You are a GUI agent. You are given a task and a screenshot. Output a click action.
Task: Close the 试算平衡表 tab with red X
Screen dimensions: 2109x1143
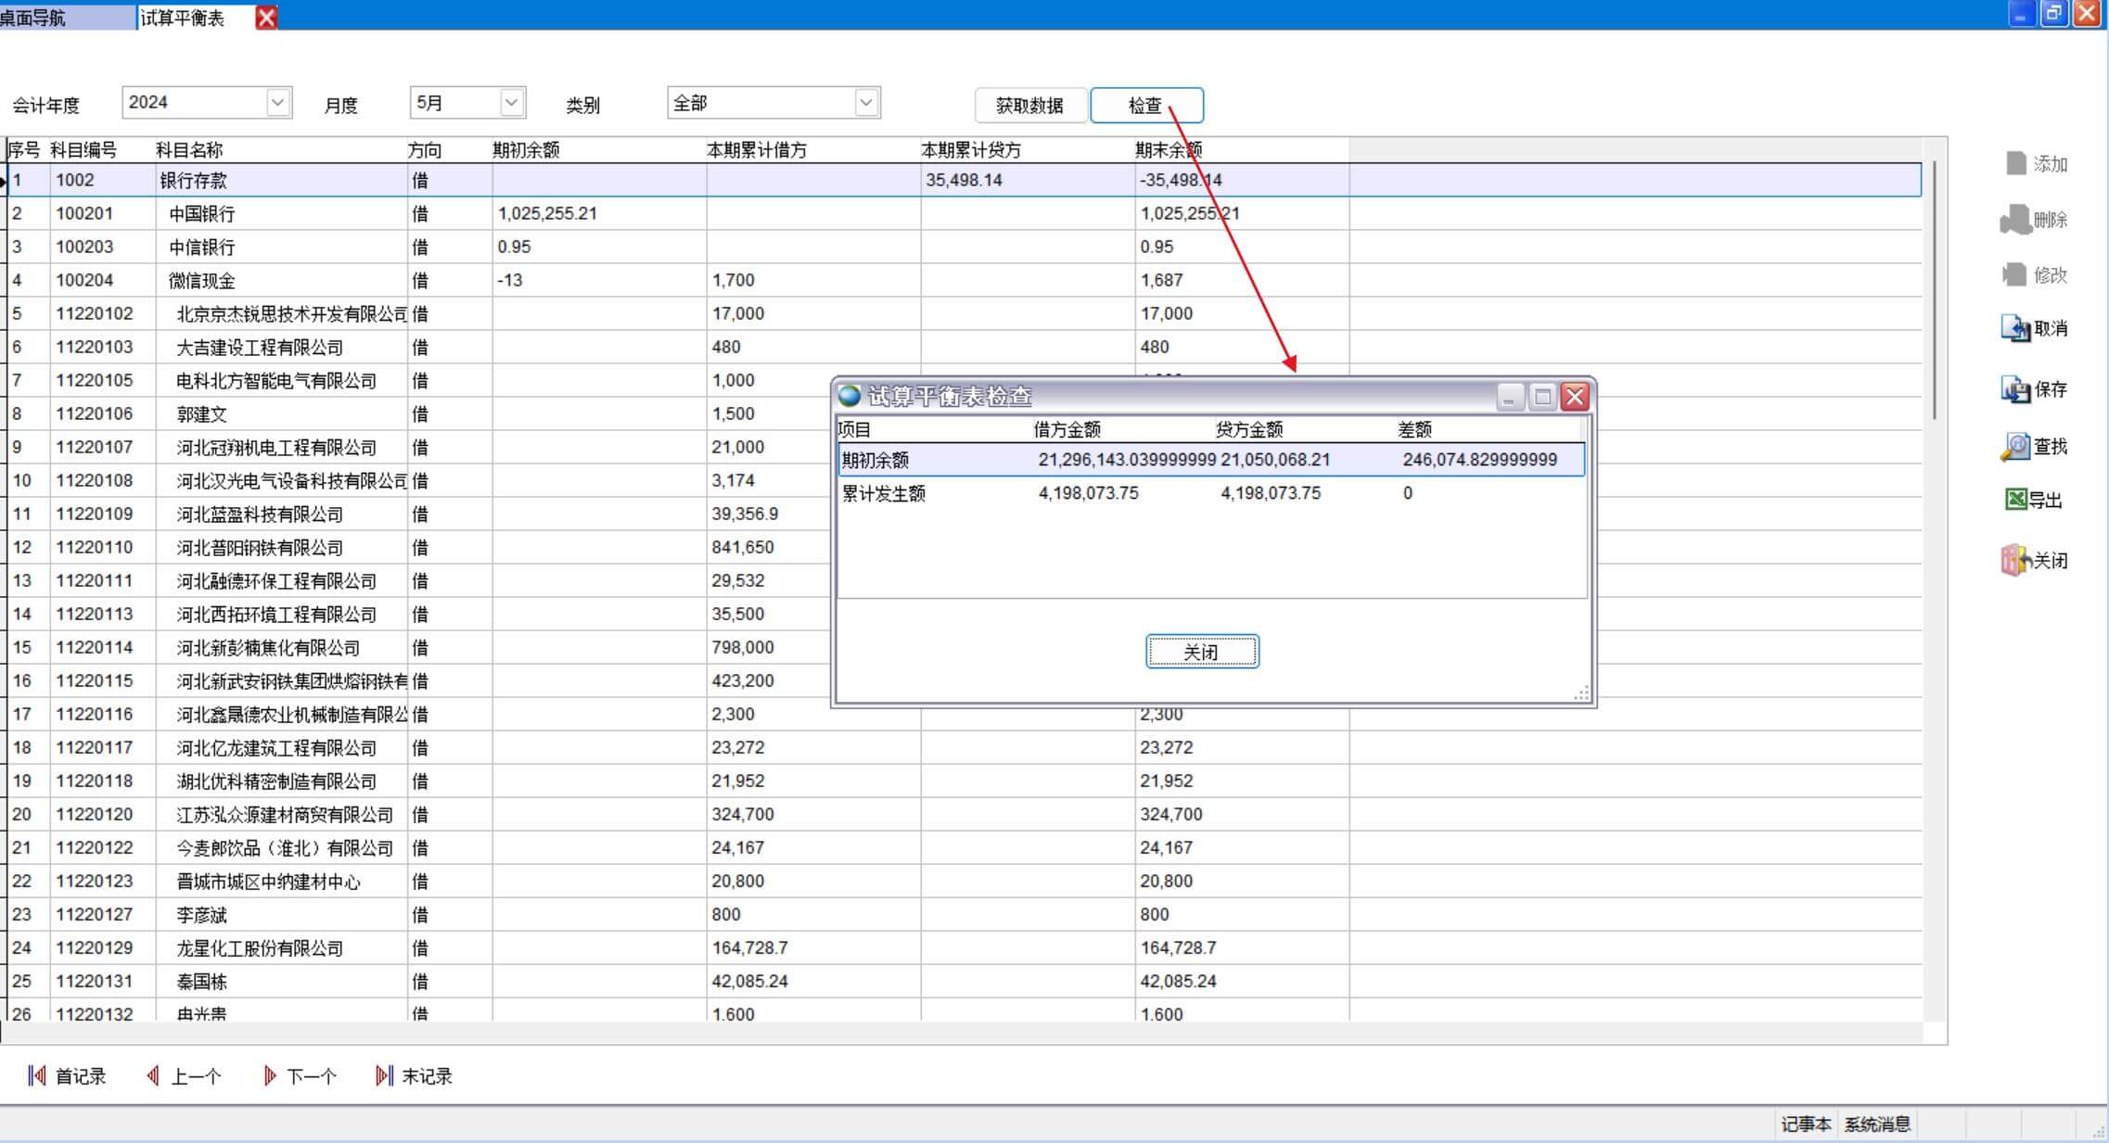click(266, 18)
